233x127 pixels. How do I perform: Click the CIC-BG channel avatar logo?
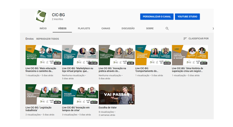[x=41, y=16]
